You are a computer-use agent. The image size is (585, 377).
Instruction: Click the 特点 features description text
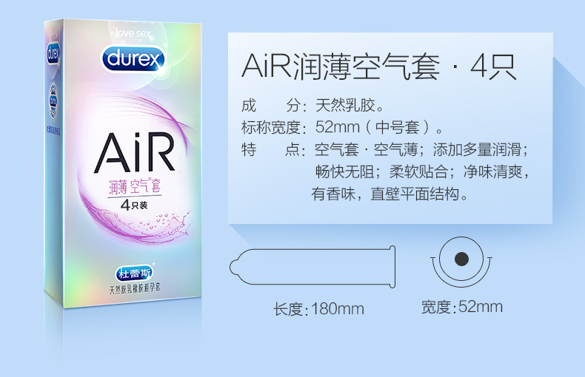tap(385, 171)
